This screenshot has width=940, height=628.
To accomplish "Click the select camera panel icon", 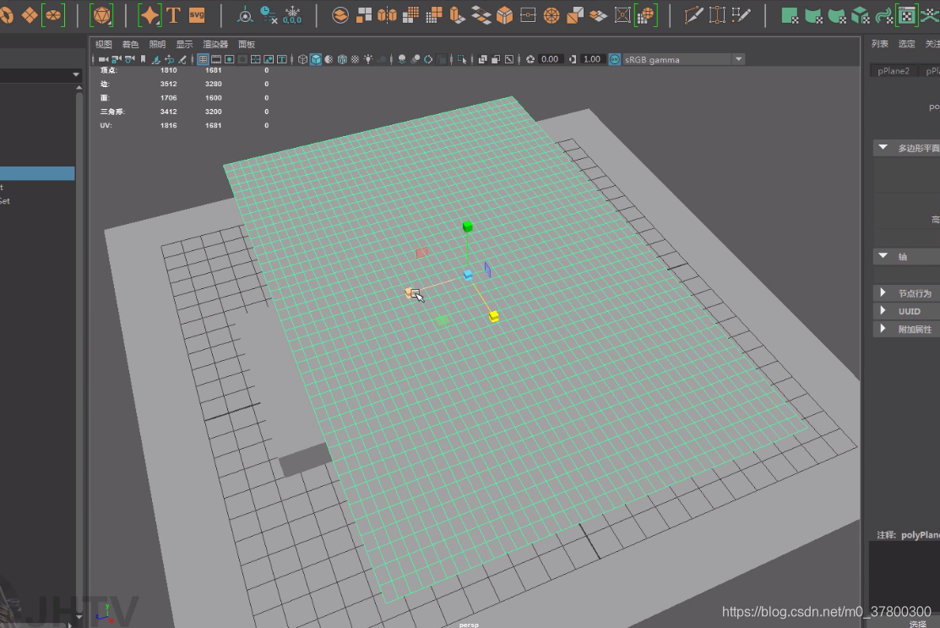I will (103, 59).
